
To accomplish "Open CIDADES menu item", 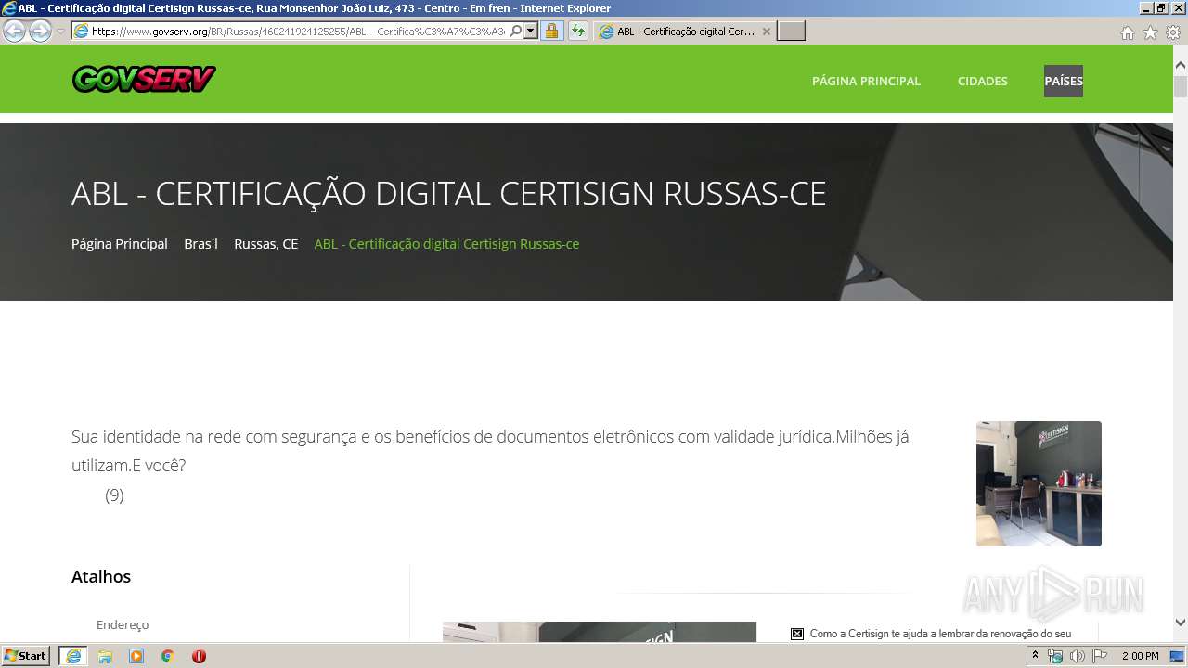I will tap(982, 81).
